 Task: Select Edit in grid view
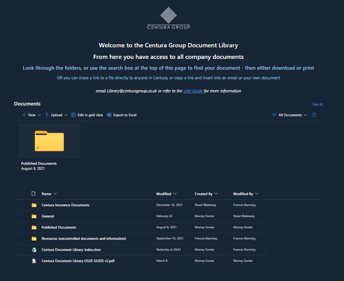(x=87, y=115)
